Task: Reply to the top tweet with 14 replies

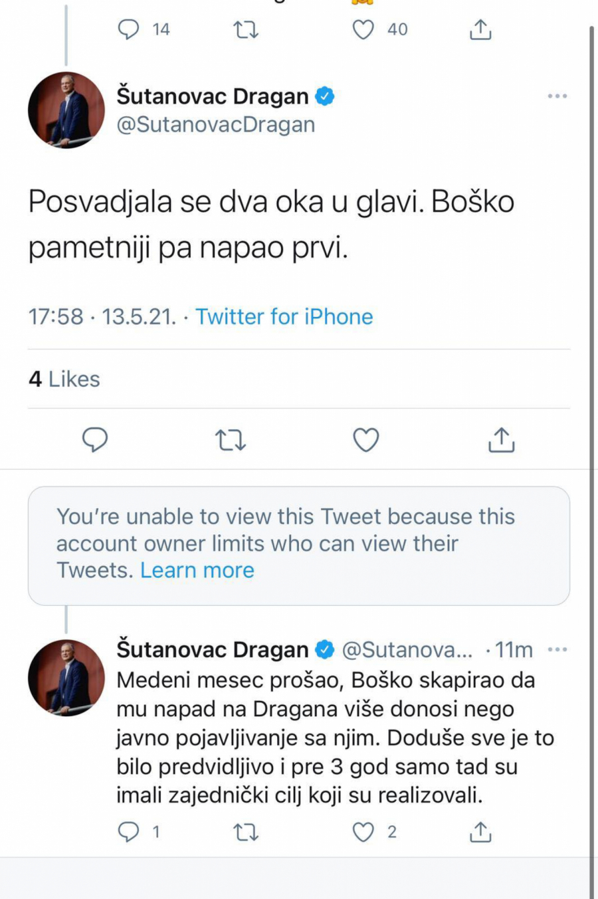Action: 128,30
